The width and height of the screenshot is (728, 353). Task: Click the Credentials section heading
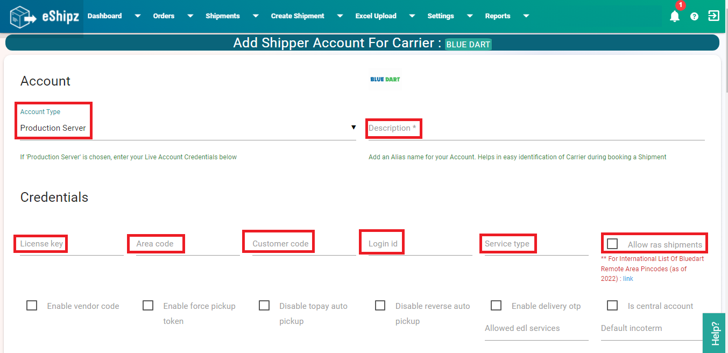tap(54, 197)
